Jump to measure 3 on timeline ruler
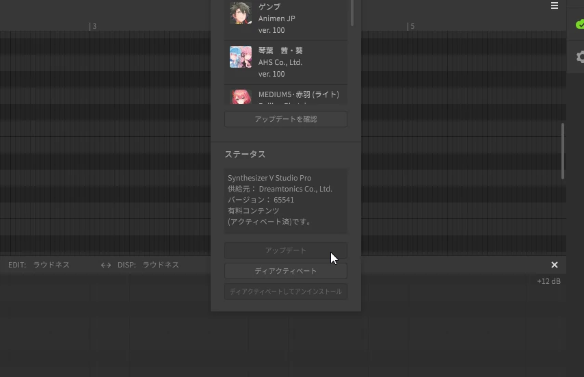The height and width of the screenshot is (377, 584). pyautogui.click(x=93, y=26)
